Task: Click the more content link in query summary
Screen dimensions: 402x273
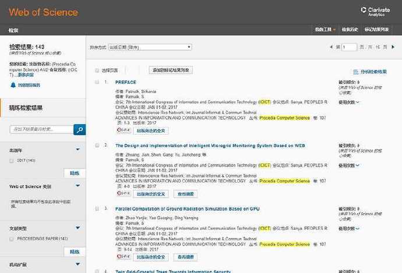Action: pyautogui.click(x=26, y=75)
